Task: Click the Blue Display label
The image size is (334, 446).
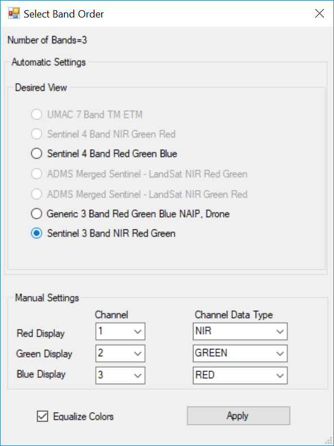Action: coord(41,374)
